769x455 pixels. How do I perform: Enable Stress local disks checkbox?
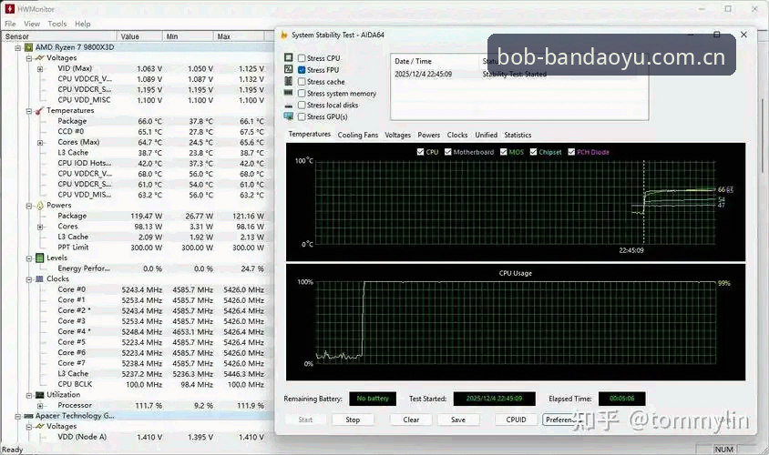pos(302,106)
